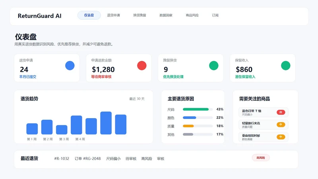
Task: Click the gray 其他 progress bar
Action: point(188,134)
